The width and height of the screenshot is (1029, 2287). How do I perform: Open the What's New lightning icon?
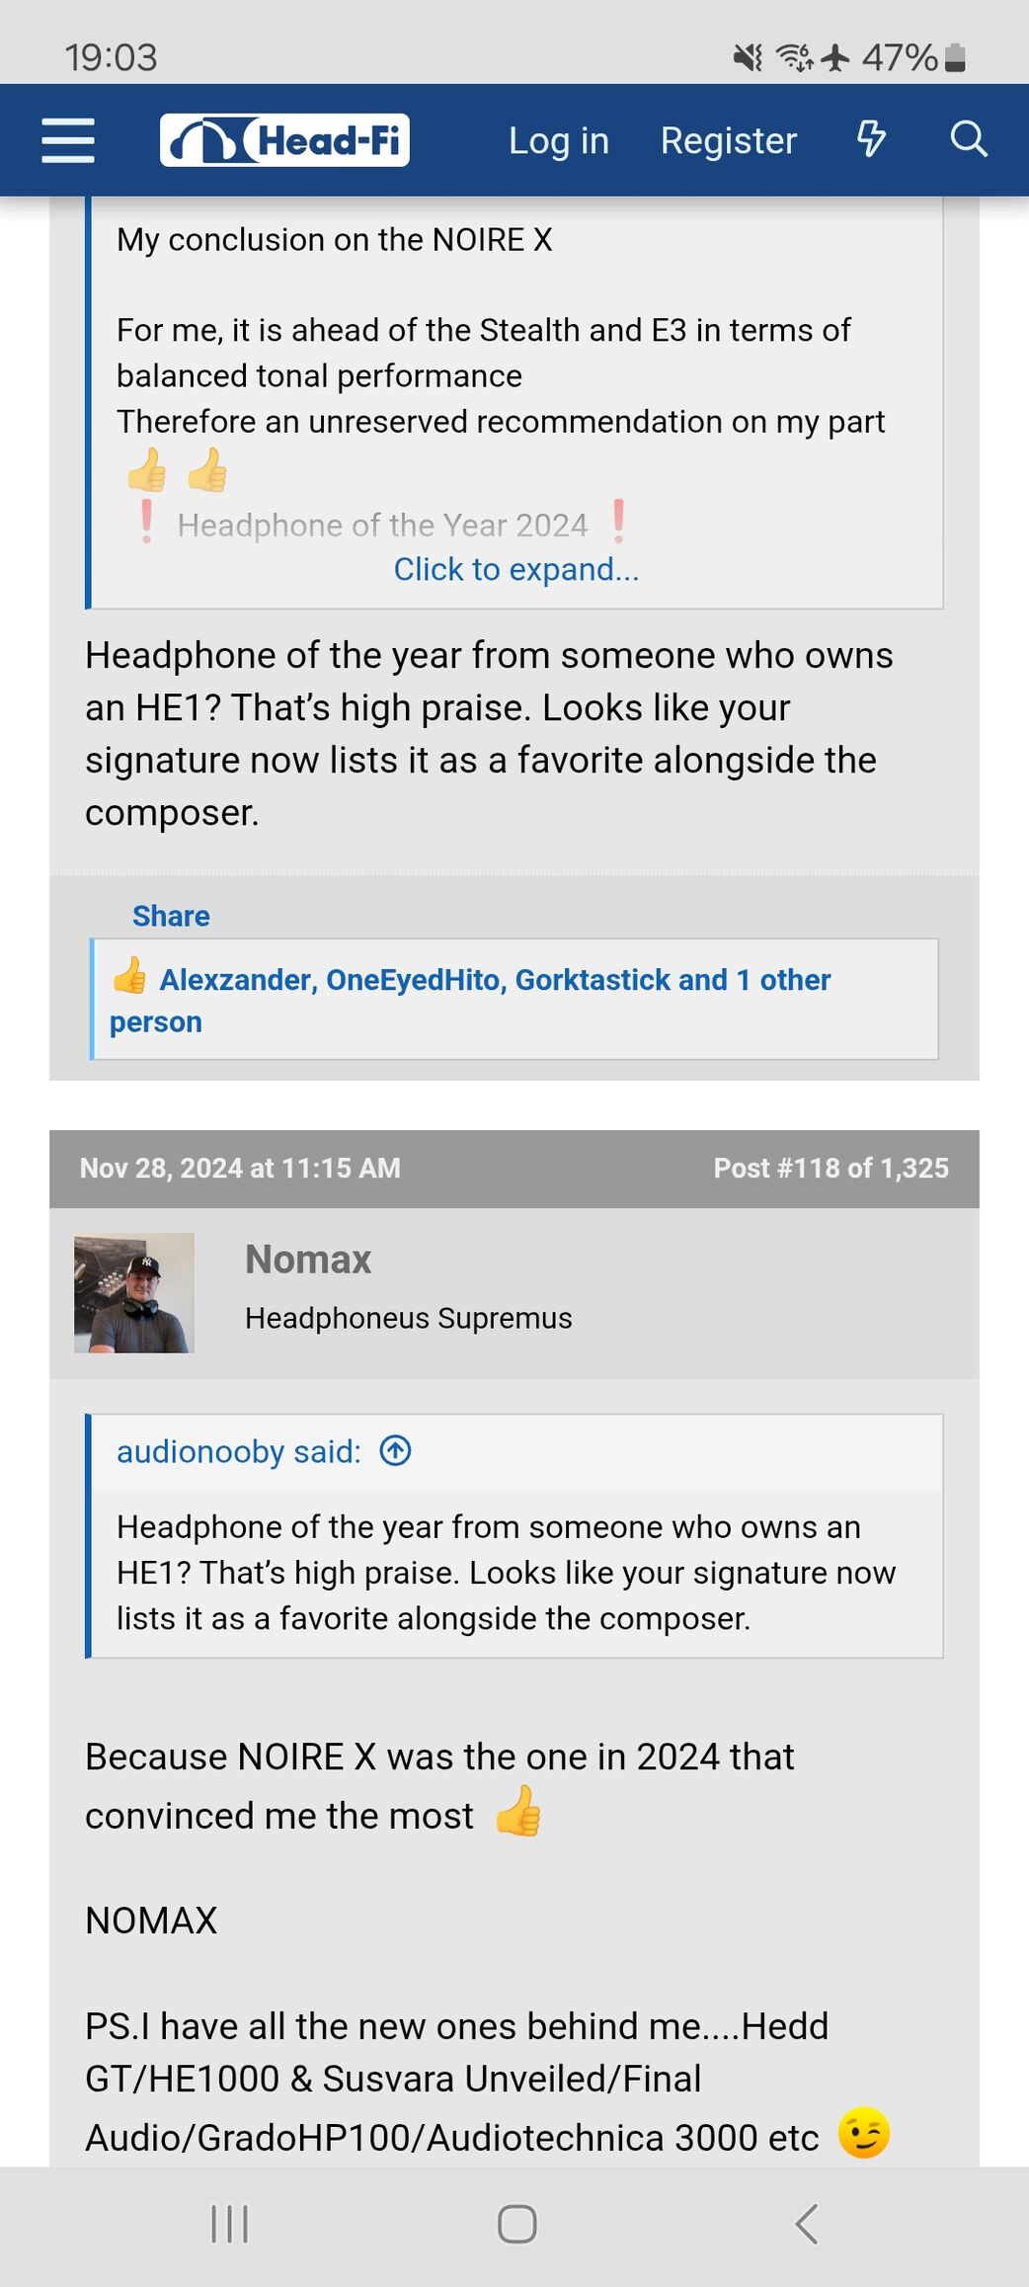[870, 139]
